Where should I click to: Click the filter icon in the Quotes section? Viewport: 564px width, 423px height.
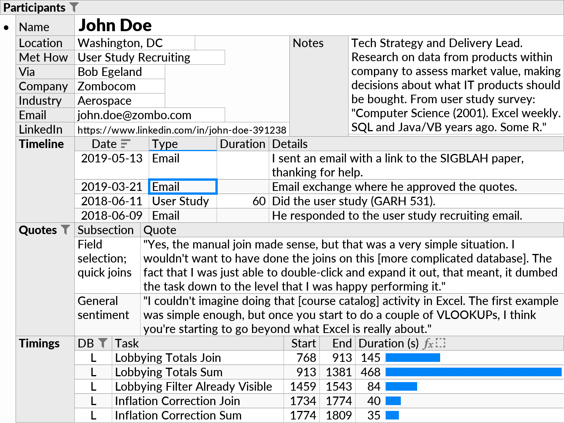pos(65,230)
